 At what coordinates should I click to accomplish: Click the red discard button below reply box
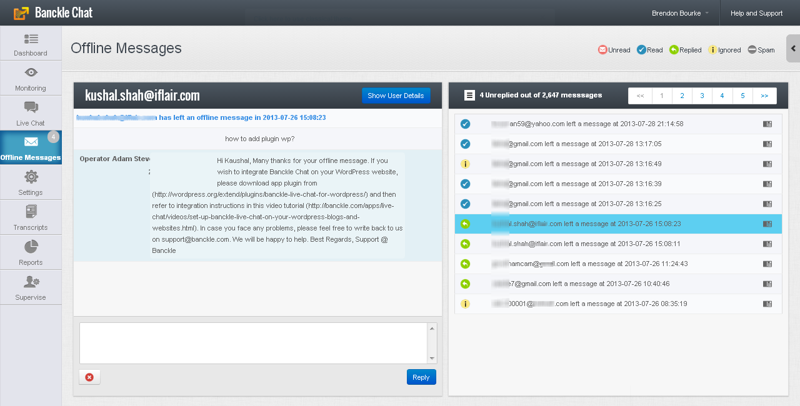(x=89, y=377)
